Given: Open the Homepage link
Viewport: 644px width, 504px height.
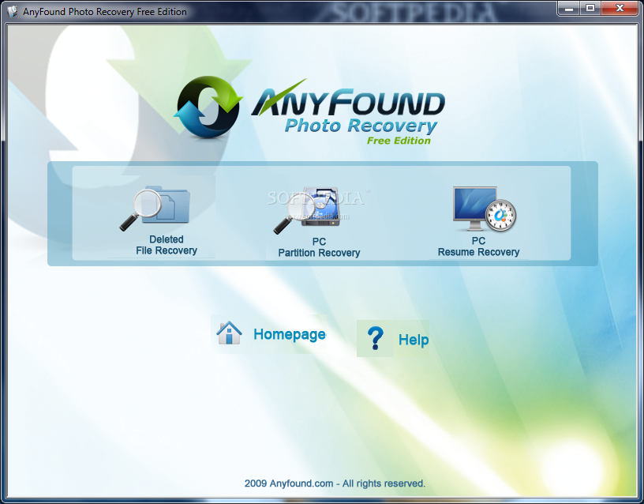Looking at the screenshot, I should (290, 334).
